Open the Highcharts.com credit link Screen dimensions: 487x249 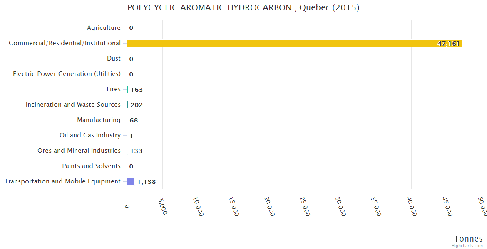(x=467, y=245)
